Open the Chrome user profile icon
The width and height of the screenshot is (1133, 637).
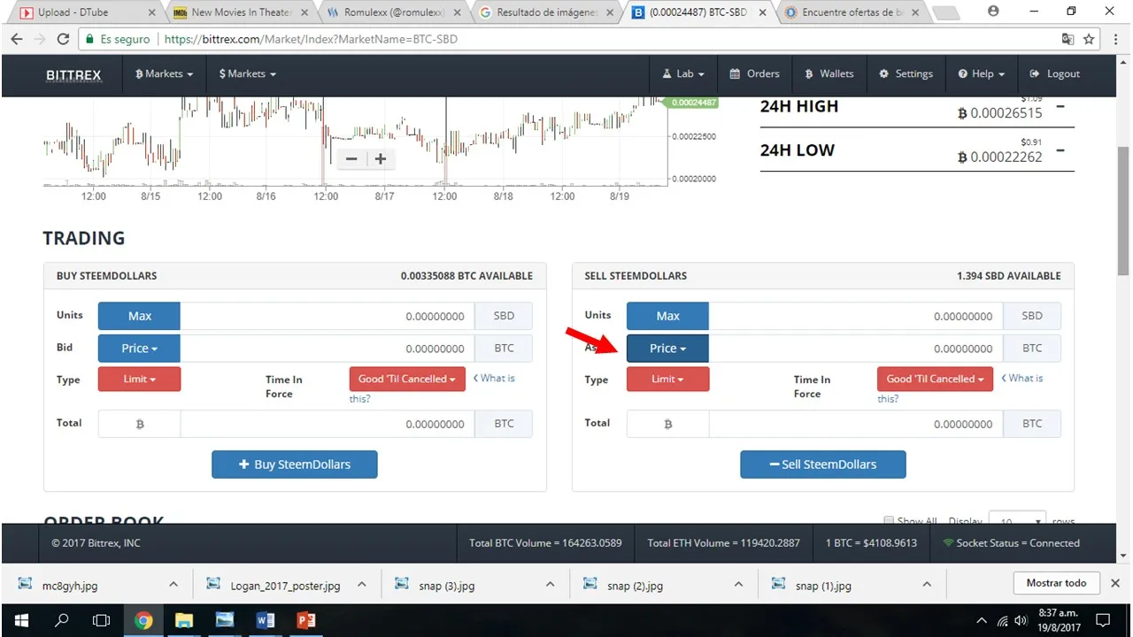click(993, 12)
